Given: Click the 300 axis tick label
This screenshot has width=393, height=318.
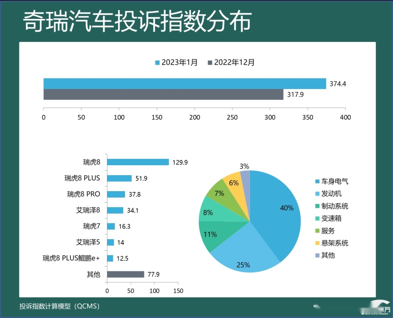Looking at the screenshot, I should [x=270, y=117].
